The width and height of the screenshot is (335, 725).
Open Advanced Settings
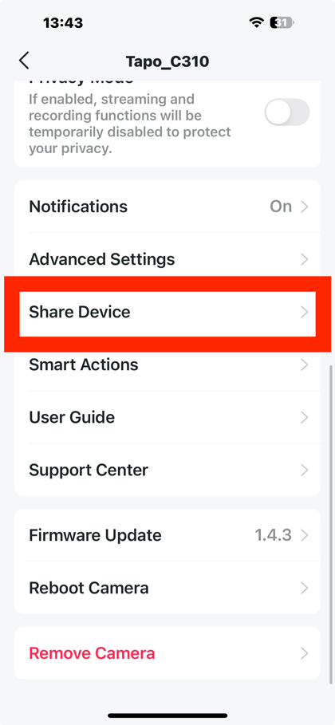click(x=167, y=259)
